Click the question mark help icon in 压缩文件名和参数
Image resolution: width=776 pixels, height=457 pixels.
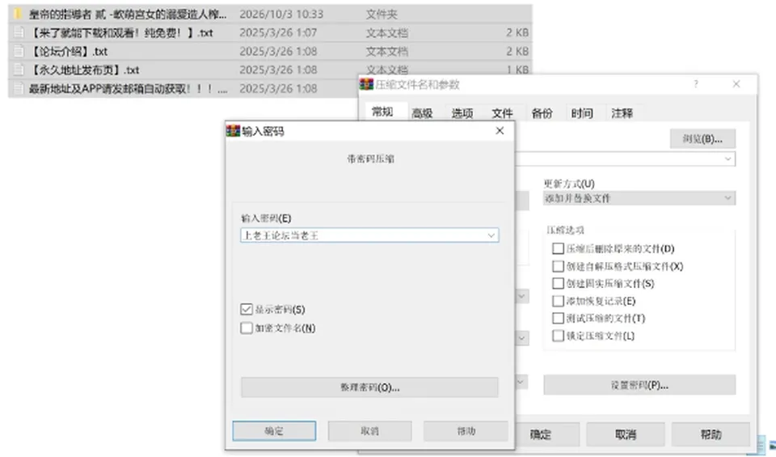696,84
